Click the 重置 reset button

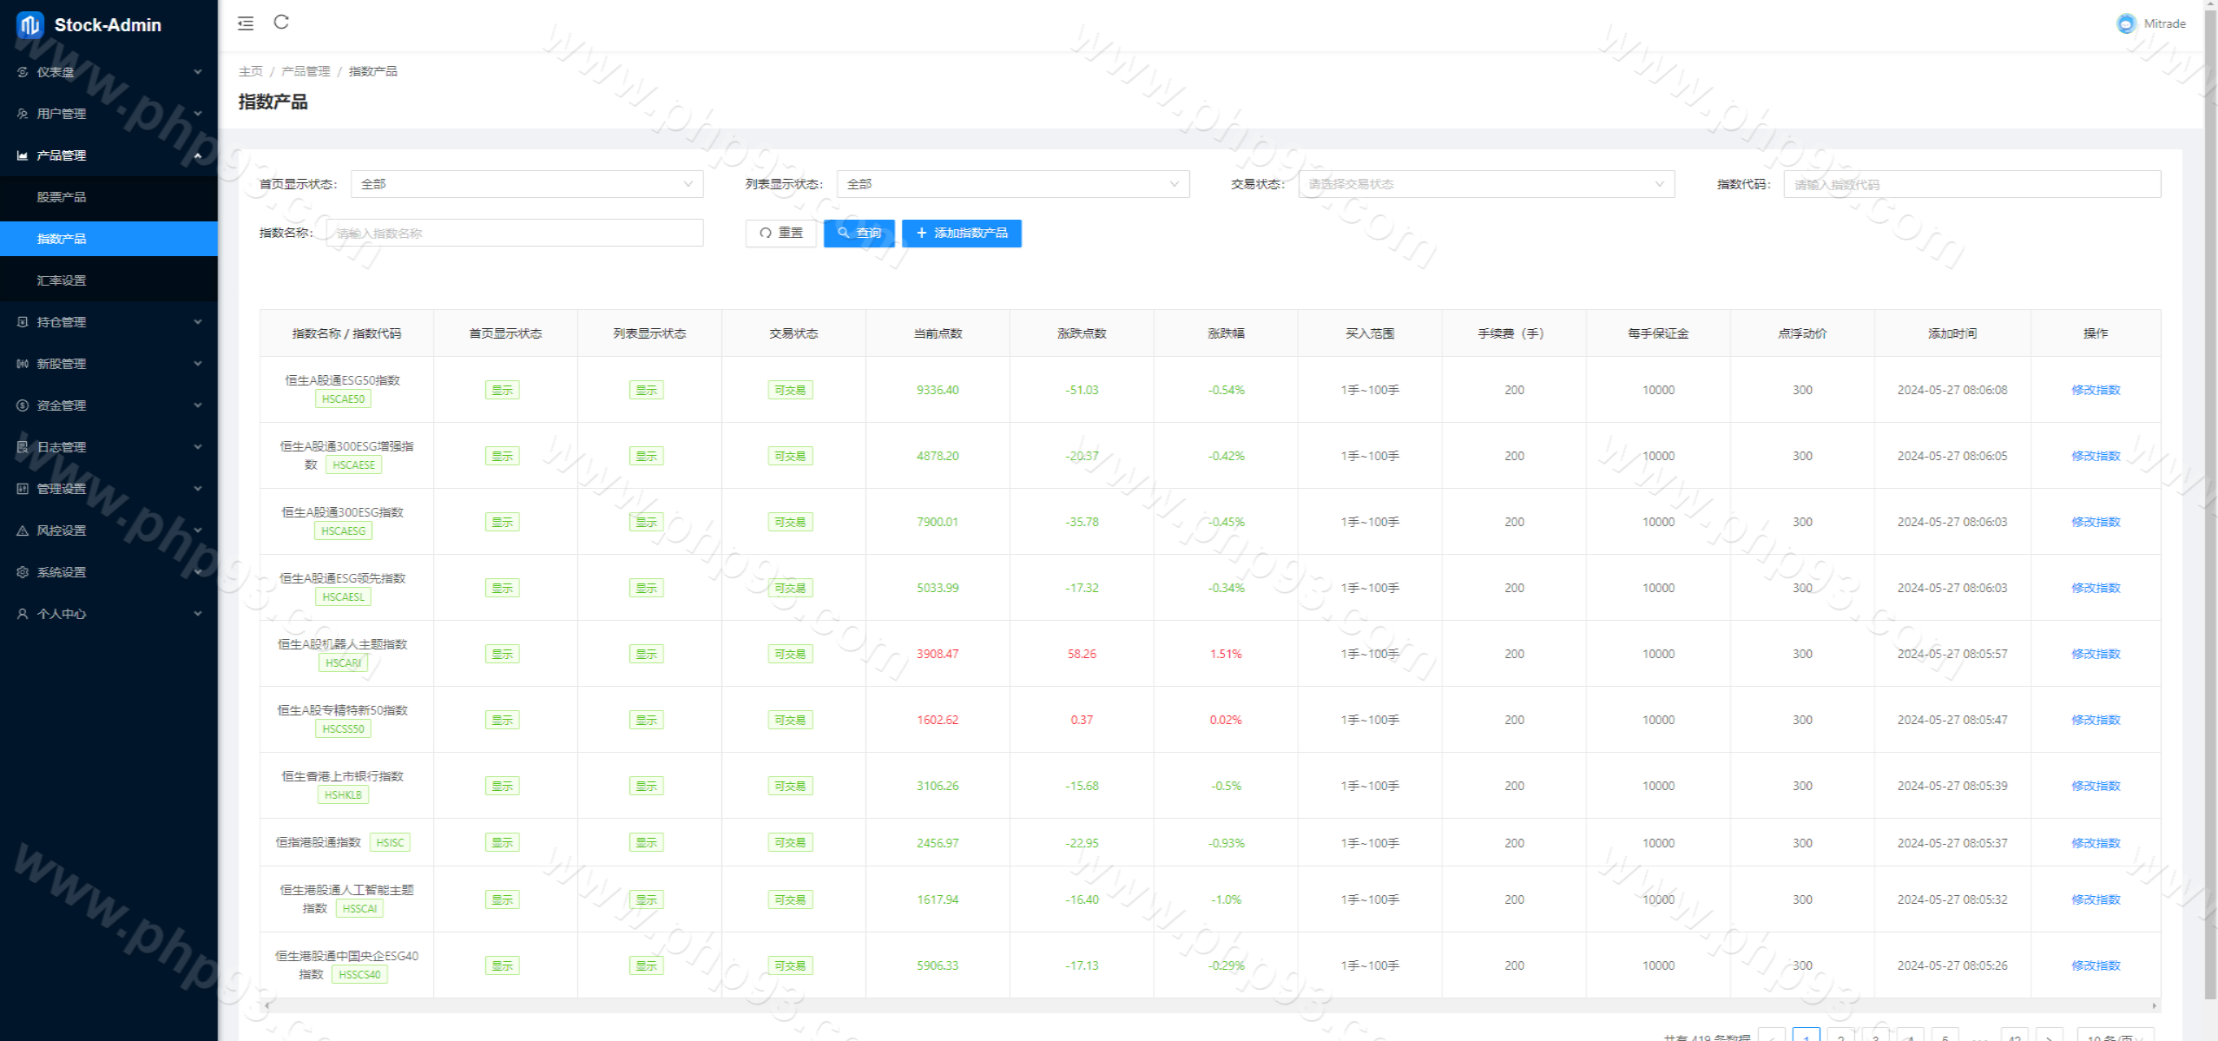point(780,233)
